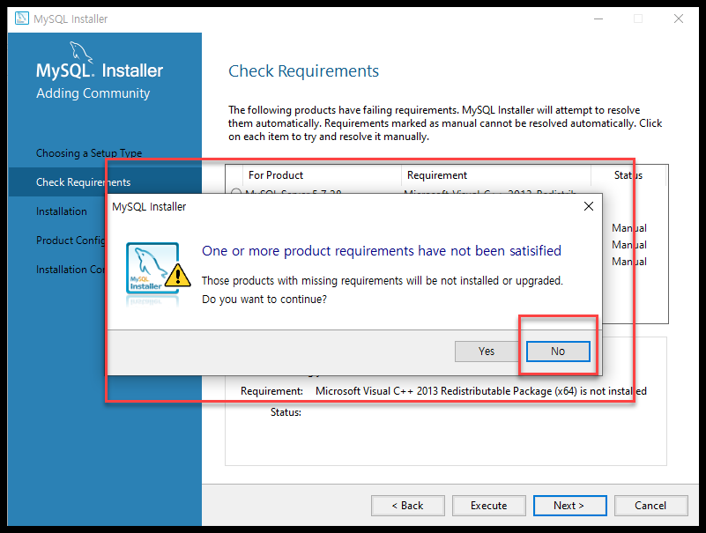Click the MySQL dolphin logo in sidebar
Viewport: 706px width, 533px height.
point(81,52)
